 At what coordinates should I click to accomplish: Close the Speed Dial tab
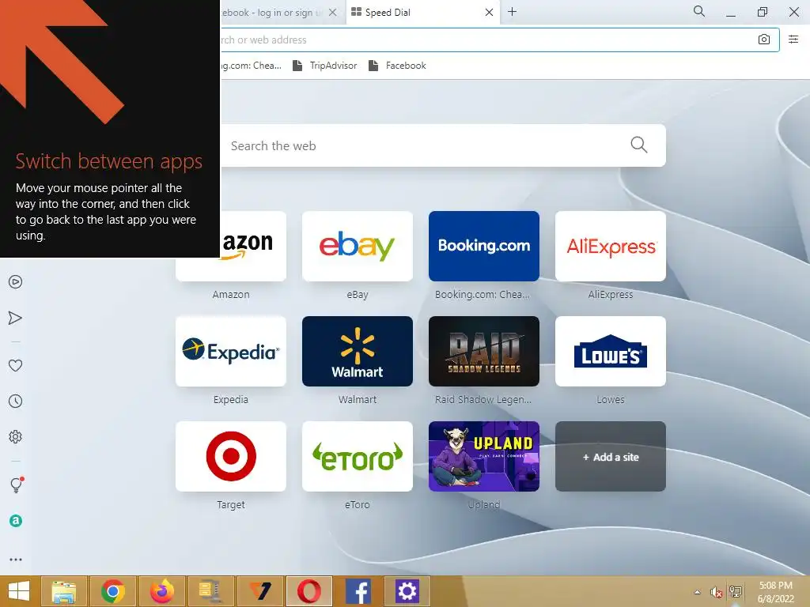(489, 13)
